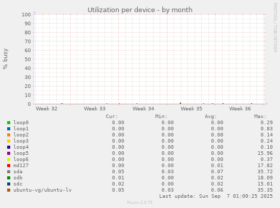Screen dimensions: 280x208
Task: Click the sda max value 35.72
Action: [x=265, y=172]
